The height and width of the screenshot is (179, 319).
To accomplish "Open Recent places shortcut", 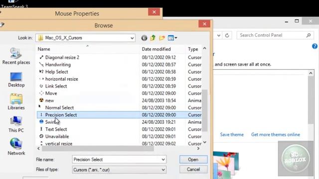I will (16, 56).
